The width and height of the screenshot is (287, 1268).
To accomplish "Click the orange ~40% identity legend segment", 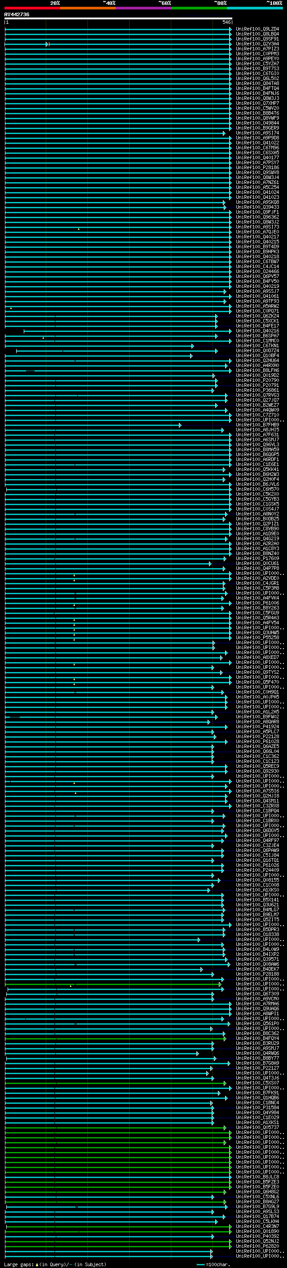I will (88, 9).
